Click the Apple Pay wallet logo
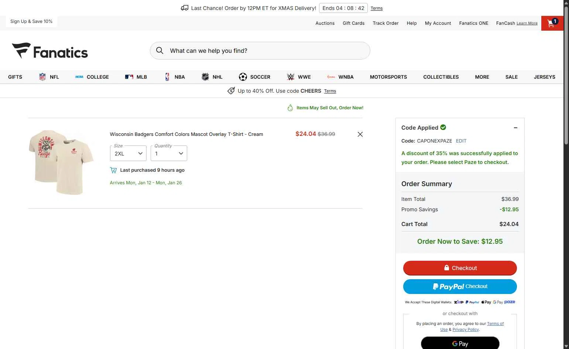 coord(486,302)
